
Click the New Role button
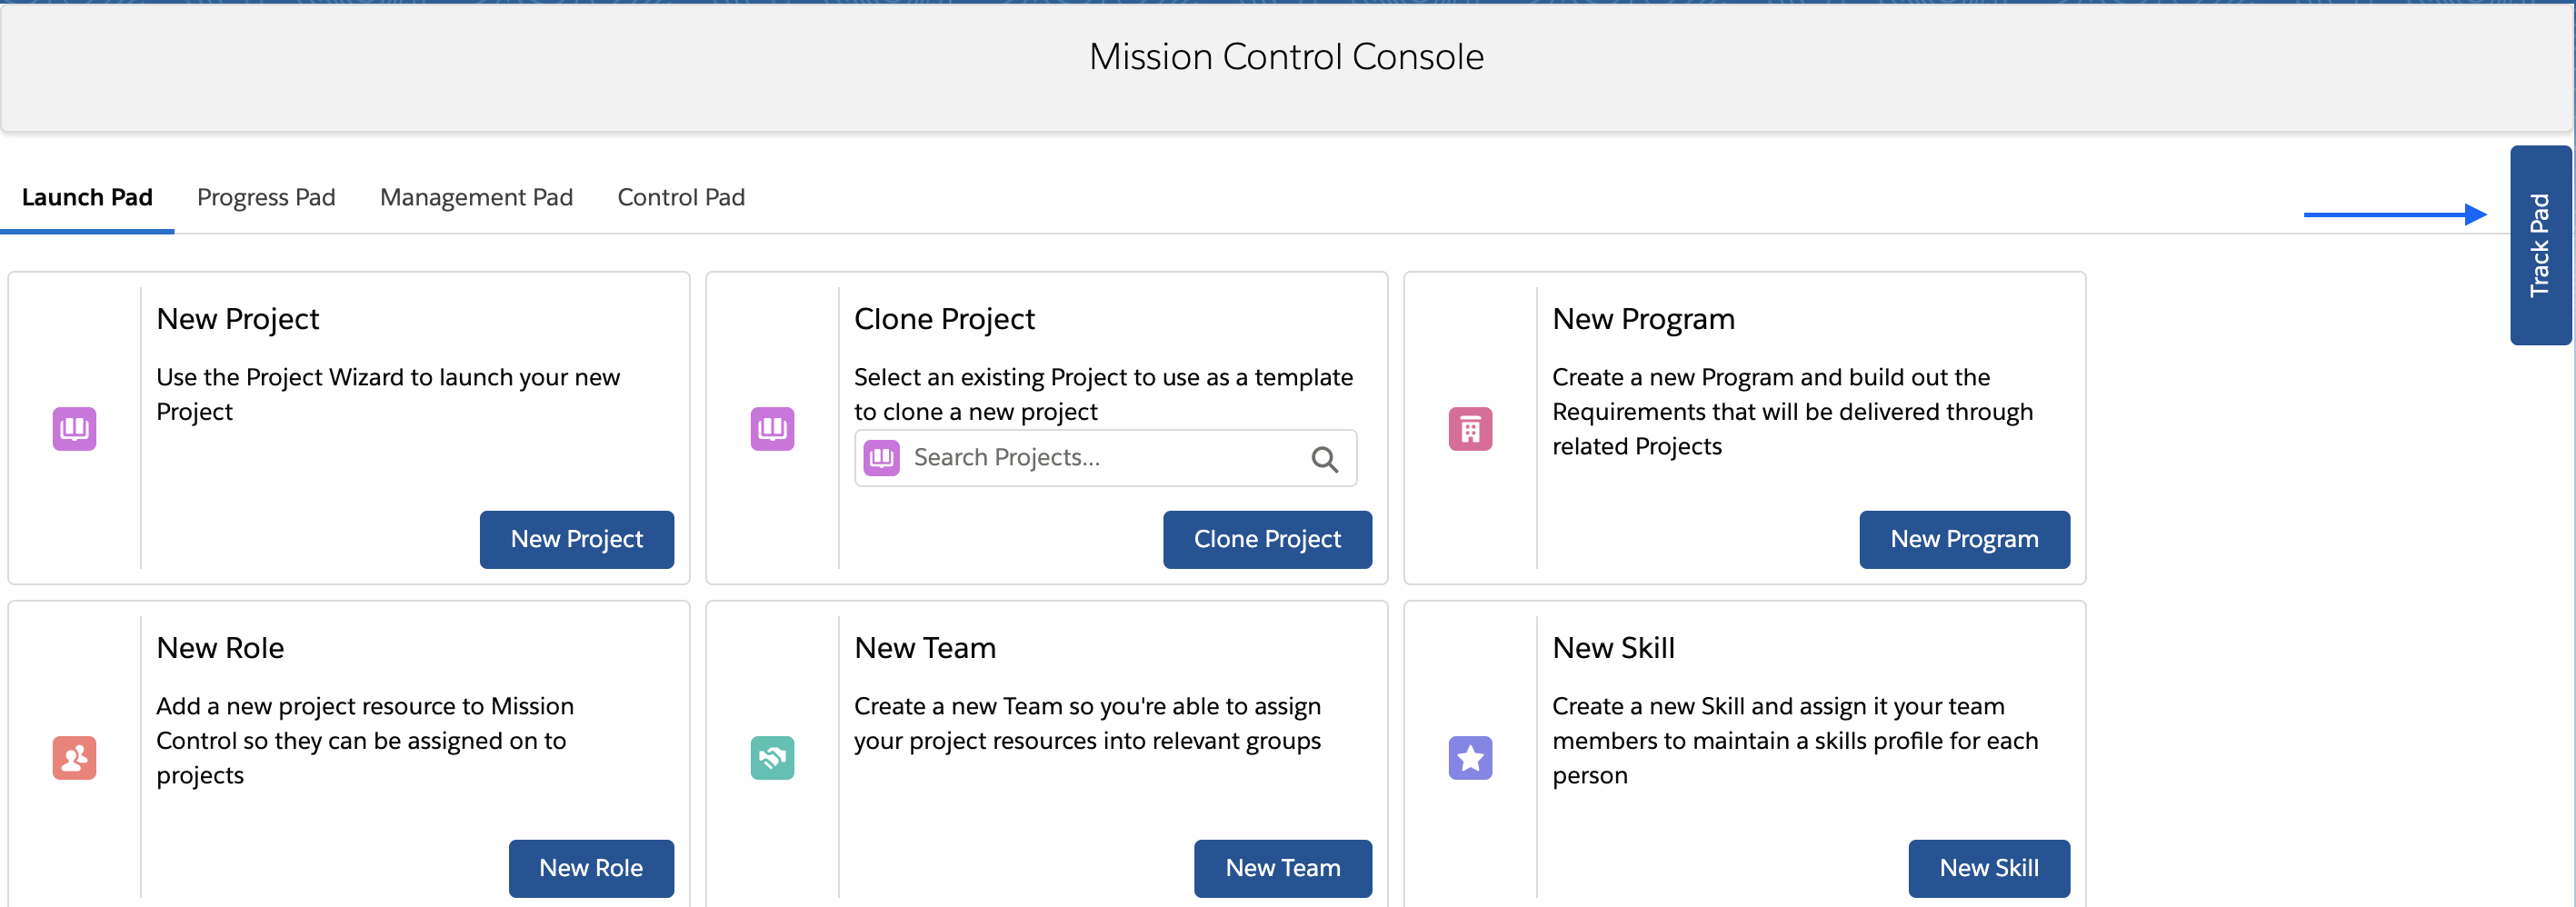pos(591,868)
